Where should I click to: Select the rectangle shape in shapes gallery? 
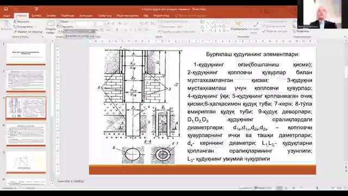pyautogui.click(x=215, y=22)
